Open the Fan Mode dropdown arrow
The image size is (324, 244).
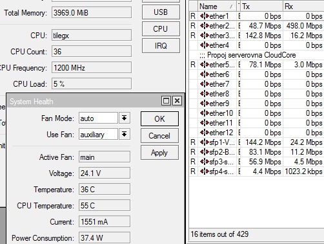pos(124,118)
